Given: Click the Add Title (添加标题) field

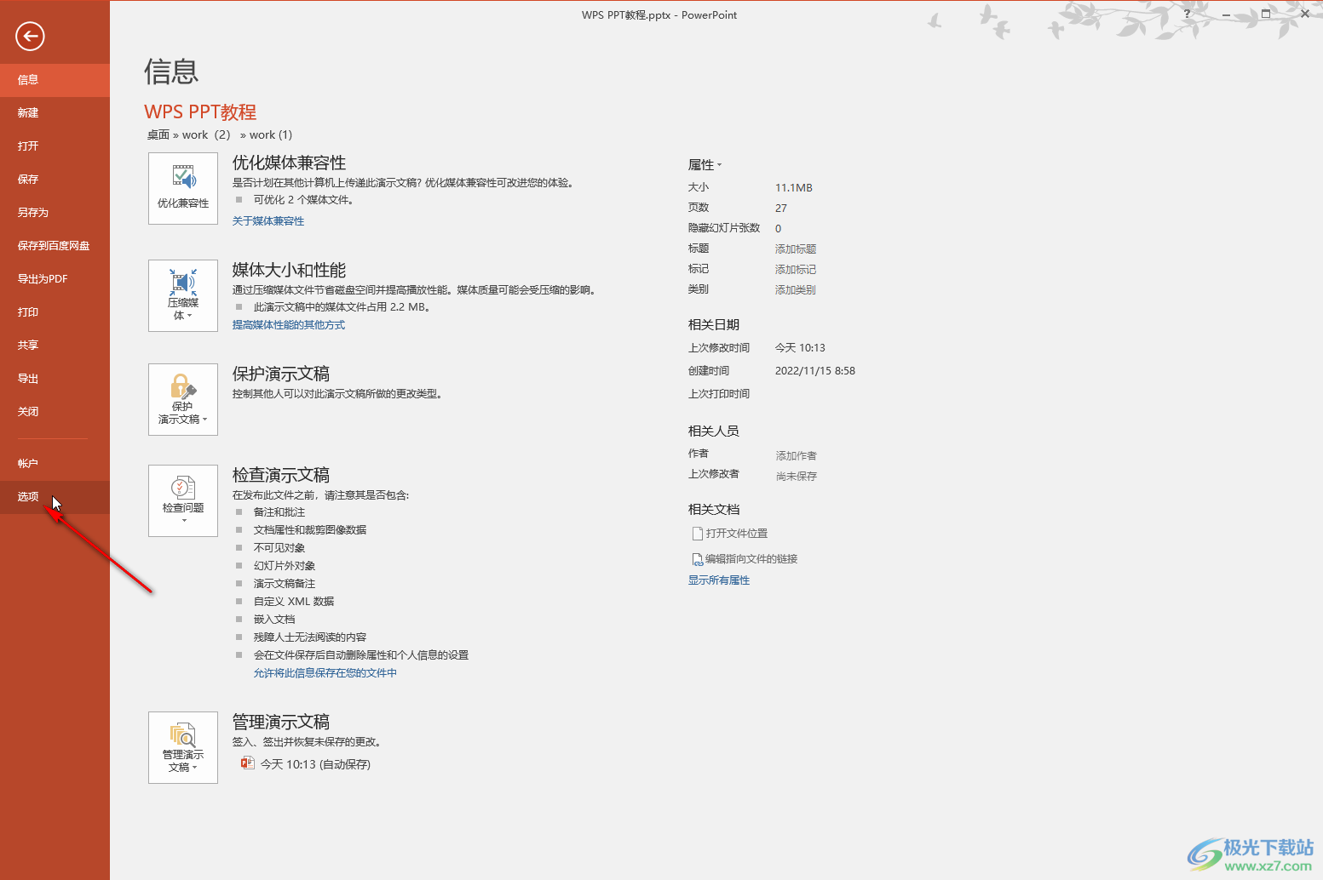Looking at the screenshot, I should [x=796, y=249].
